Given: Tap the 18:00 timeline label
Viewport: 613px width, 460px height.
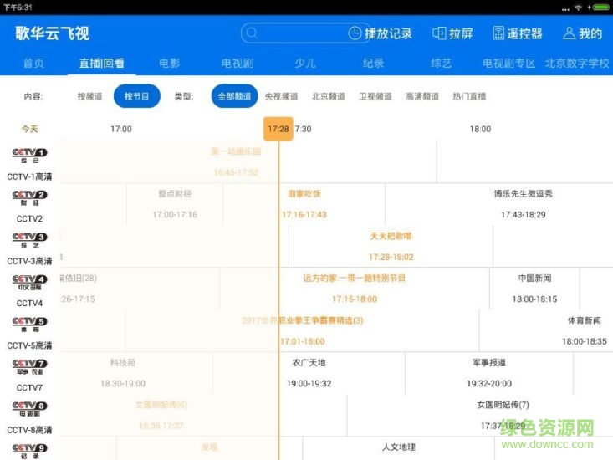Looking at the screenshot, I should click(x=480, y=129).
